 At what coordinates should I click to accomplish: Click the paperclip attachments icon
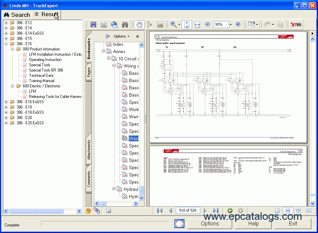coord(97,211)
